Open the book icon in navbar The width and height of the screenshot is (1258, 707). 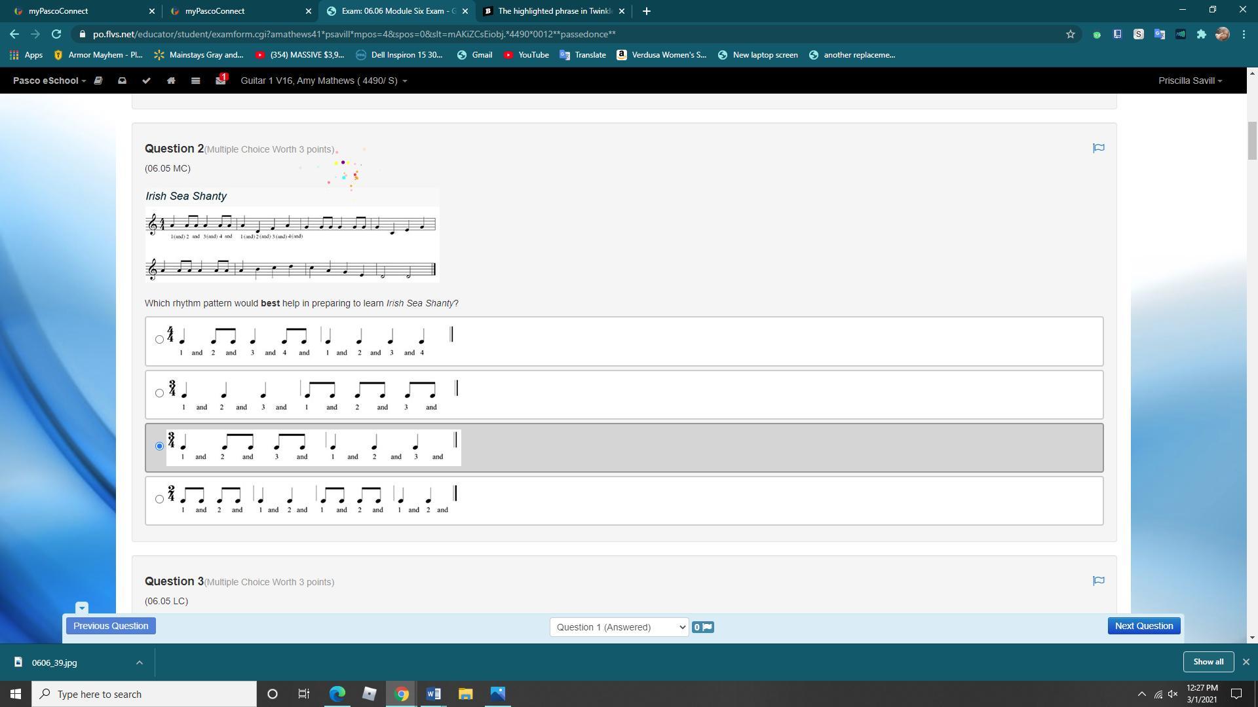(x=98, y=81)
